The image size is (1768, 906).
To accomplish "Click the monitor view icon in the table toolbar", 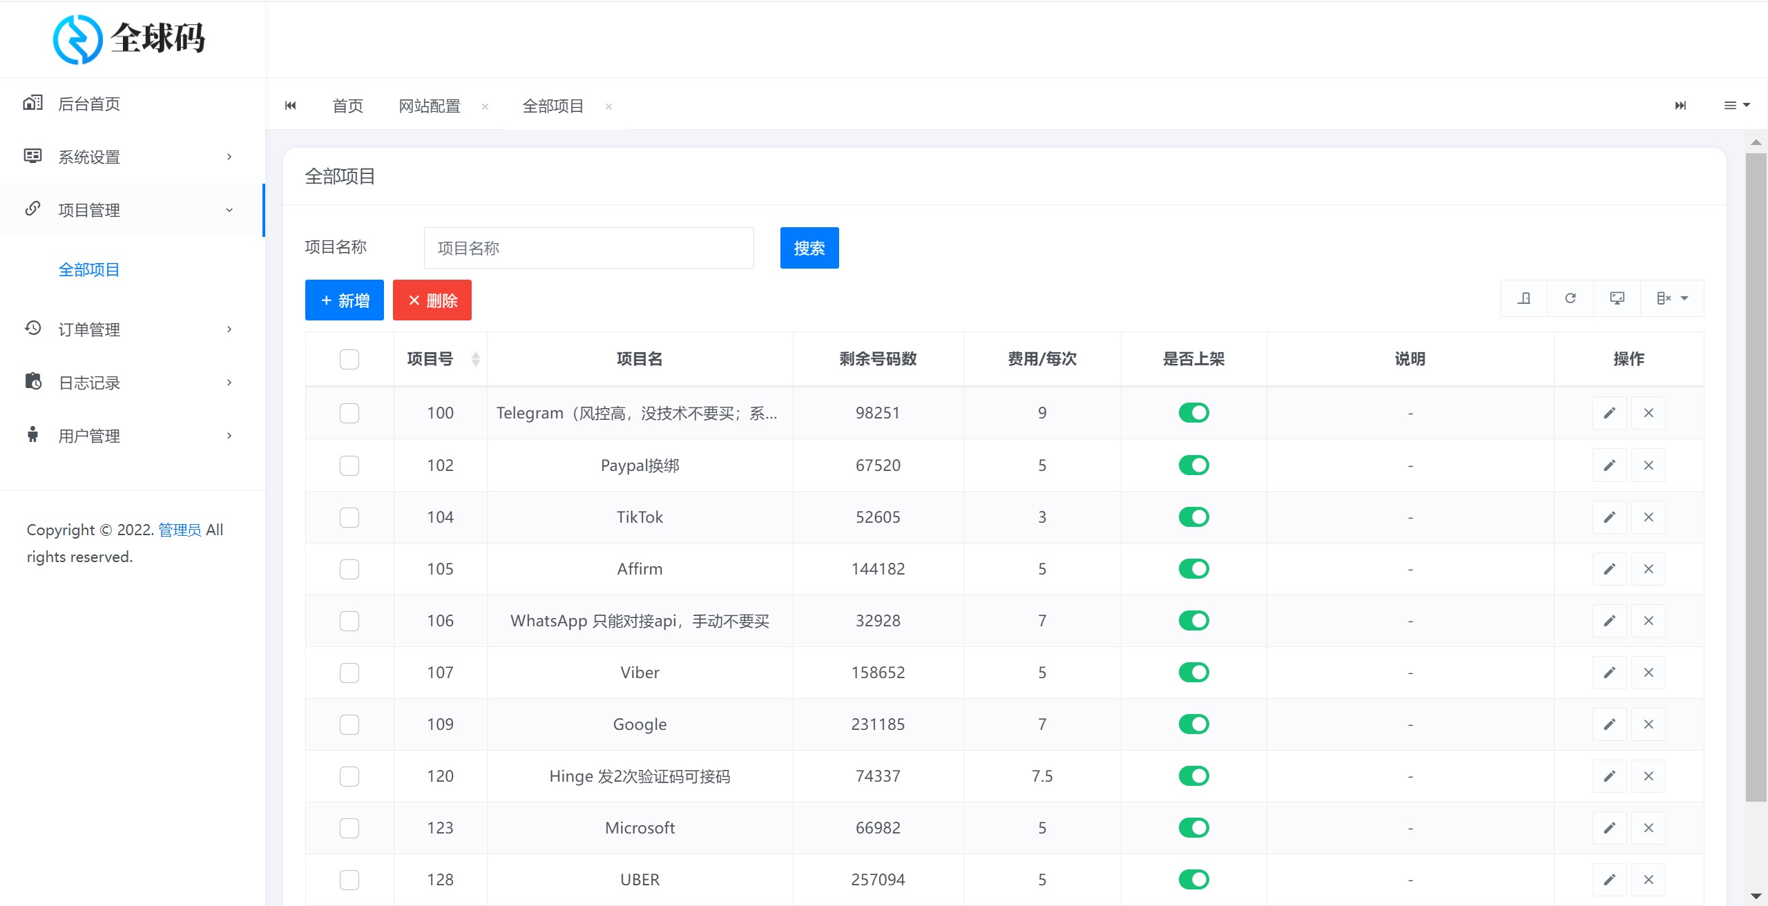I will [x=1617, y=298].
